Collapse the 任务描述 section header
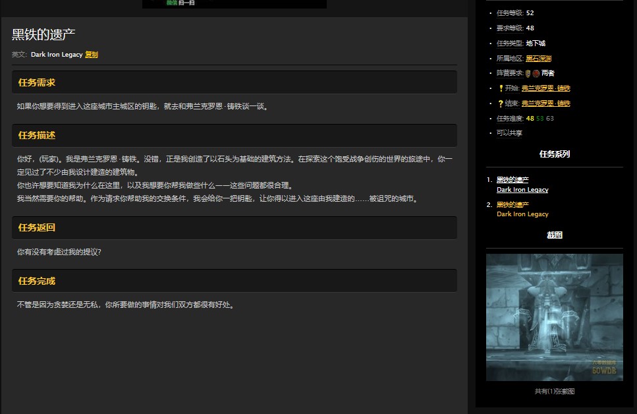637x414 pixels. [x=36, y=135]
